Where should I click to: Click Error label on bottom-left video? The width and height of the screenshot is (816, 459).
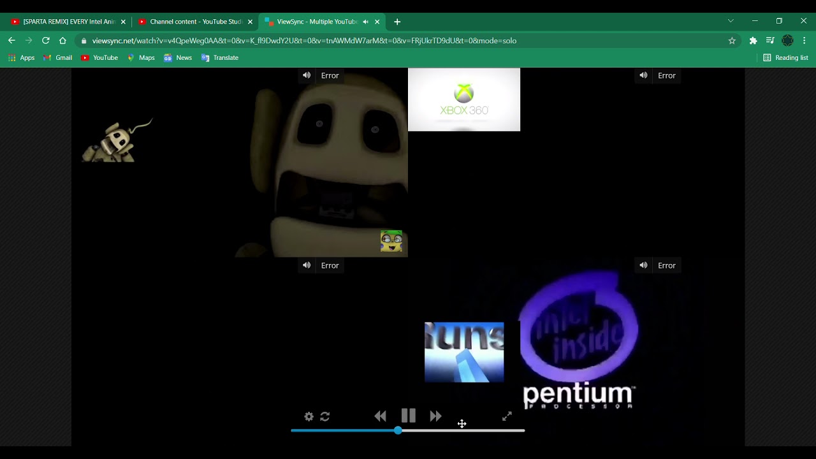coord(330,265)
